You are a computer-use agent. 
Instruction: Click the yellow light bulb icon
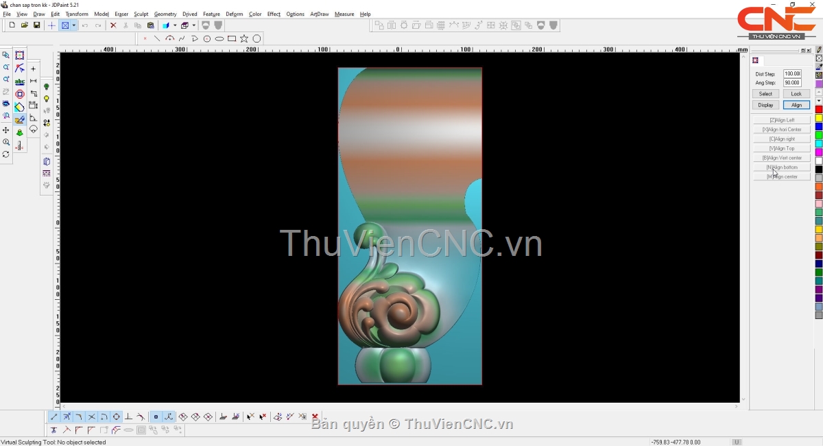47,99
